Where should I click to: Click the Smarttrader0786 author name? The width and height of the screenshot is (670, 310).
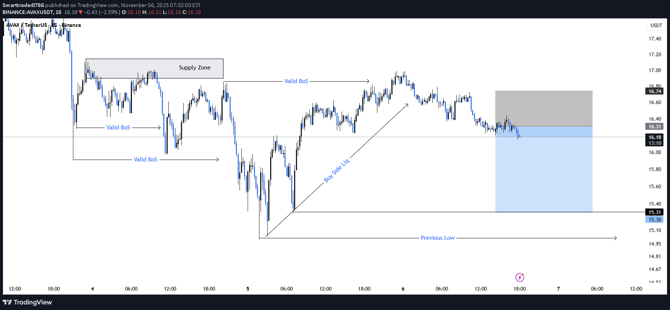pos(23,5)
